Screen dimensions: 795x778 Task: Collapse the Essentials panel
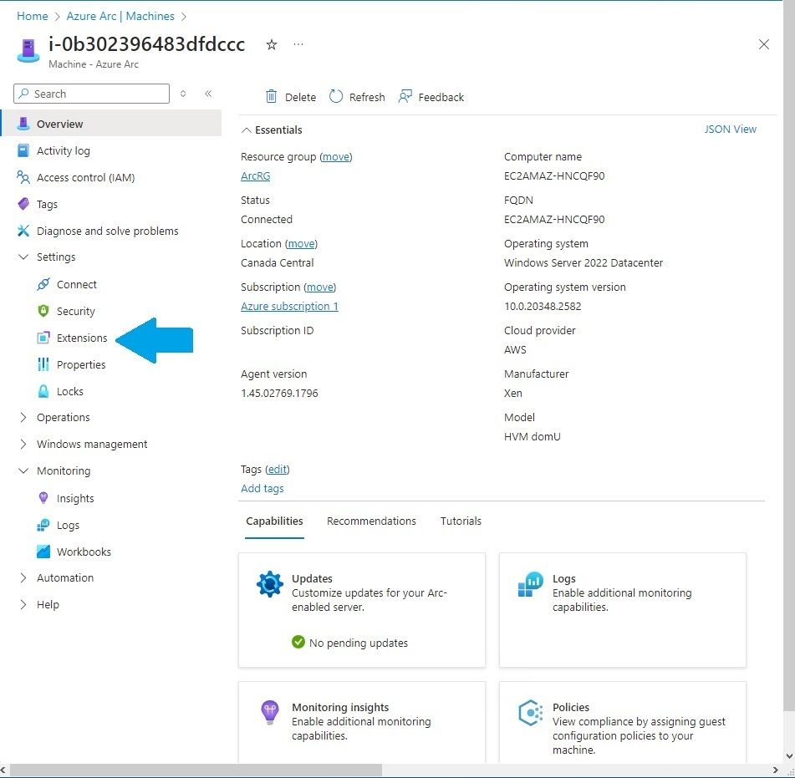(247, 130)
